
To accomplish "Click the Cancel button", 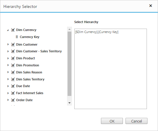I will tap(136, 121).
